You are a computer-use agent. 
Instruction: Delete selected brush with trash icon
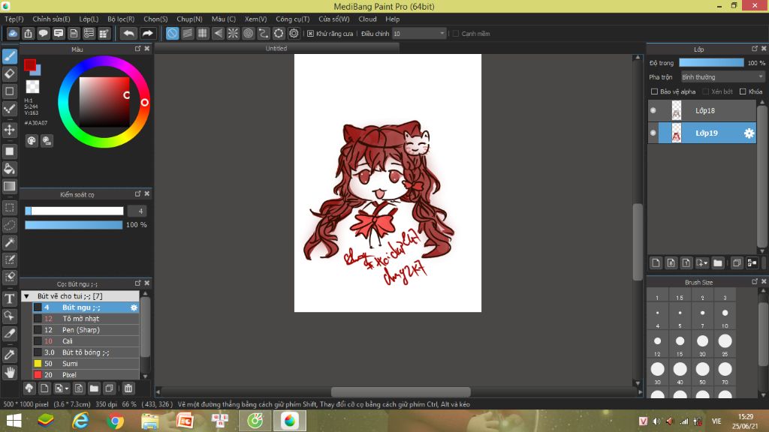128,388
